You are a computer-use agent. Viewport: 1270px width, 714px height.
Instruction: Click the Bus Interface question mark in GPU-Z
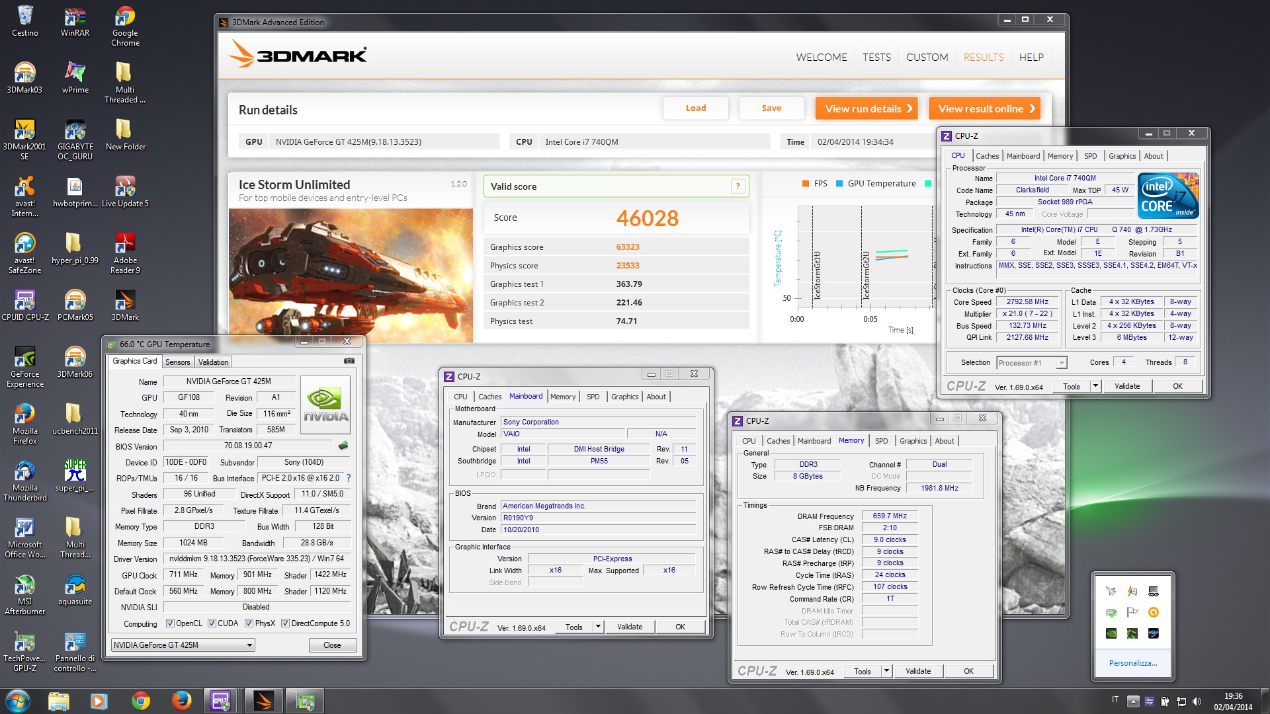tap(349, 478)
